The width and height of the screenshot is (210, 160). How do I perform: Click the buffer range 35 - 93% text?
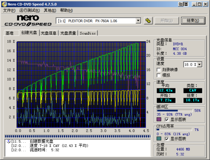(x=174, y=115)
